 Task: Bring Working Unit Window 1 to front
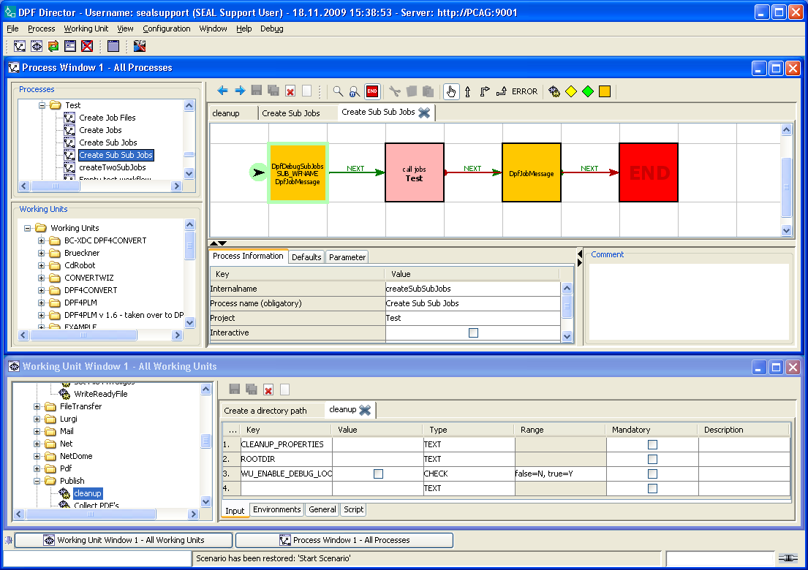coord(124,540)
